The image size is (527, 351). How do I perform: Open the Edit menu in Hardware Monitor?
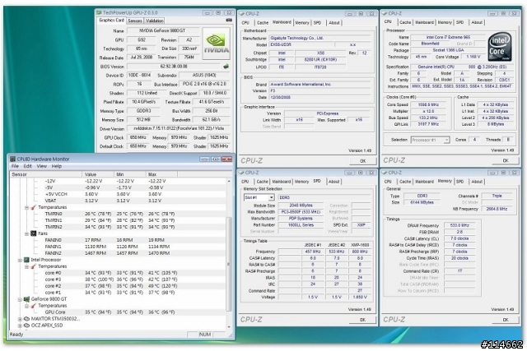[x=27, y=166]
